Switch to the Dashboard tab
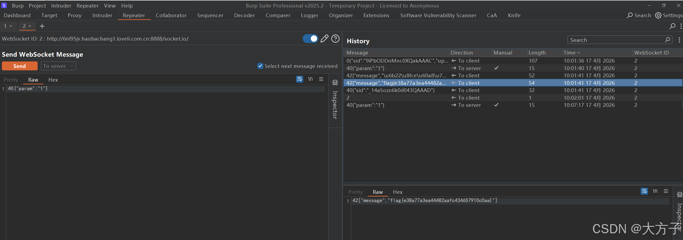The height and width of the screenshot is (240, 683). pyautogui.click(x=17, y=15)
